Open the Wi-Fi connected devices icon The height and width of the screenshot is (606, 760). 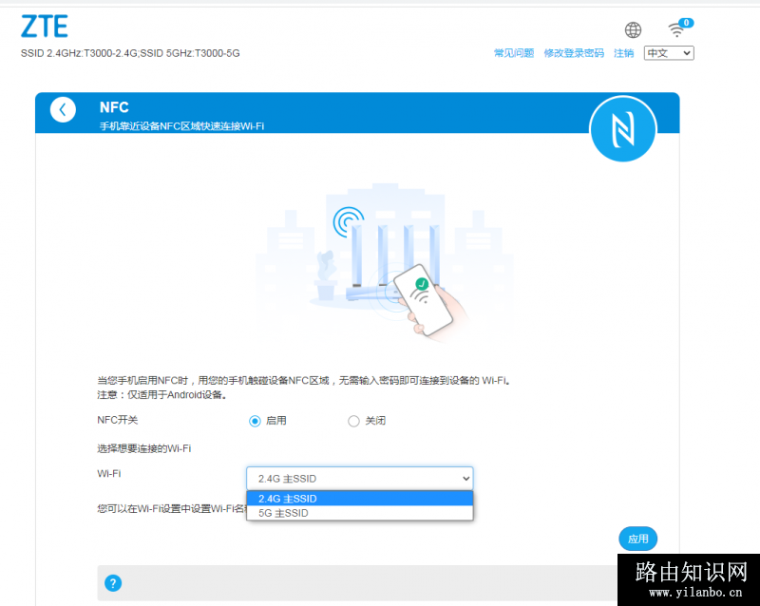tap(679, 28)
